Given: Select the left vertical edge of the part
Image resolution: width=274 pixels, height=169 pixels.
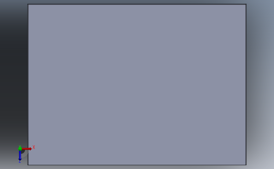Looking at the screenshot, I should click(x=28, y=84).
